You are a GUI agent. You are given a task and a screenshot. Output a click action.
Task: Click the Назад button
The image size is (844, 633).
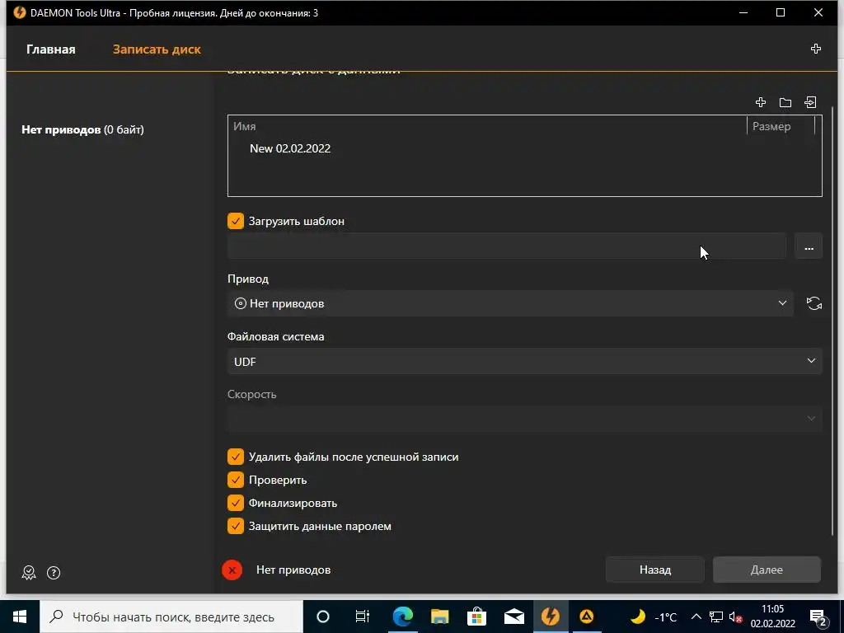tap(655, 570)
